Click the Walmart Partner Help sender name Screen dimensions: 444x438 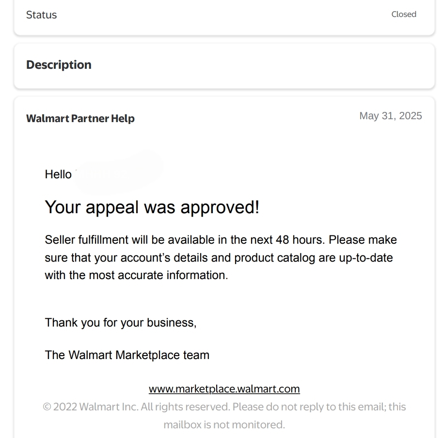[80, 119]
